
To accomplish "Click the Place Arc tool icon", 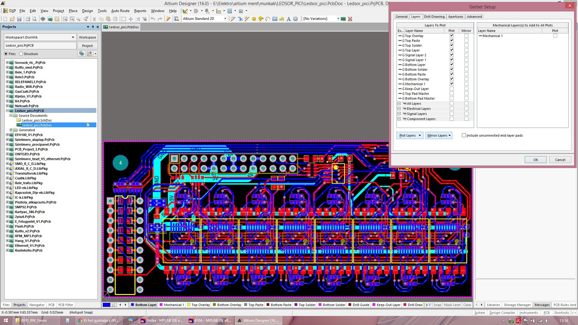I will pos(268,19).
